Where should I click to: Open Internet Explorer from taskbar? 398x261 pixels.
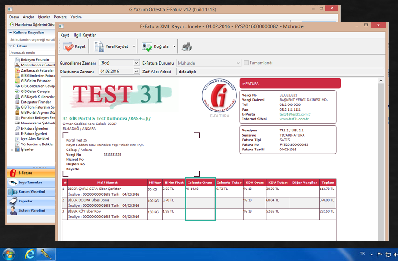[x=30, y=254]
